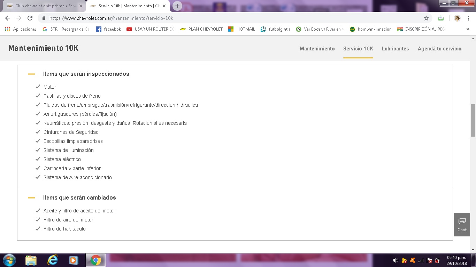Bookmark this page with the star icon

[x=426, y=18]
